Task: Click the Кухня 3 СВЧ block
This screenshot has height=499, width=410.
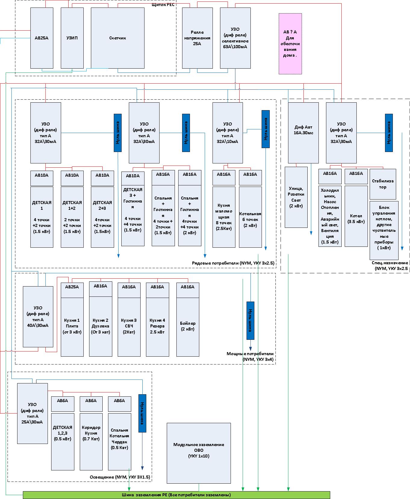Action: (129, 327)
